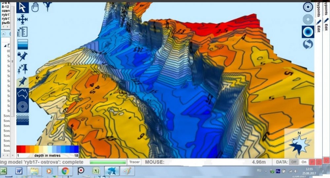Screen dimensions: 330x178
Task: Select the arrow pointer tool
Action: [x=22, y=7]
